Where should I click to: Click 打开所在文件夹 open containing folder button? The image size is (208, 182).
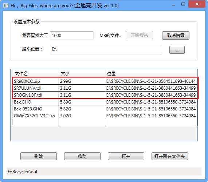tap(170, 156)
